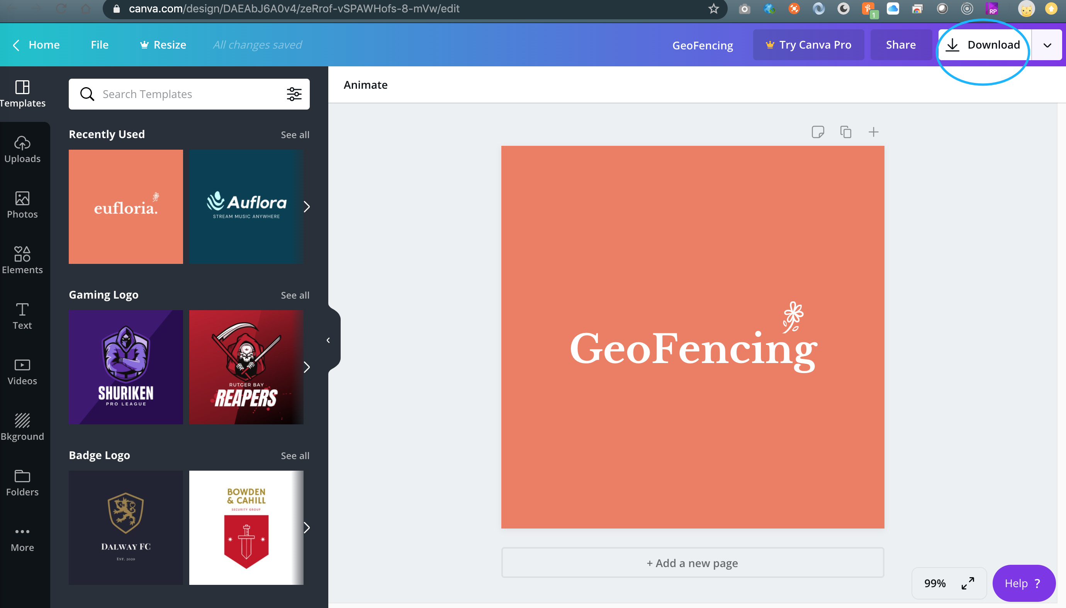
Task: Open the Elements panel
Action: tap(22, 260)
